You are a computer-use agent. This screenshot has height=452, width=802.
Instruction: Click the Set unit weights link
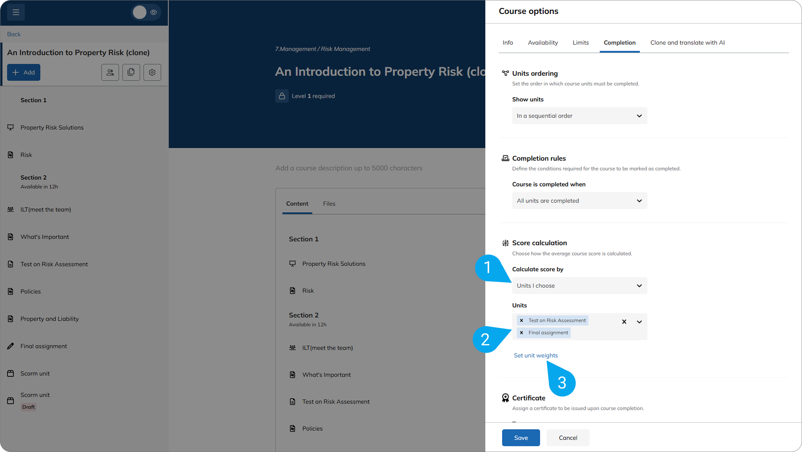[535, 355]
